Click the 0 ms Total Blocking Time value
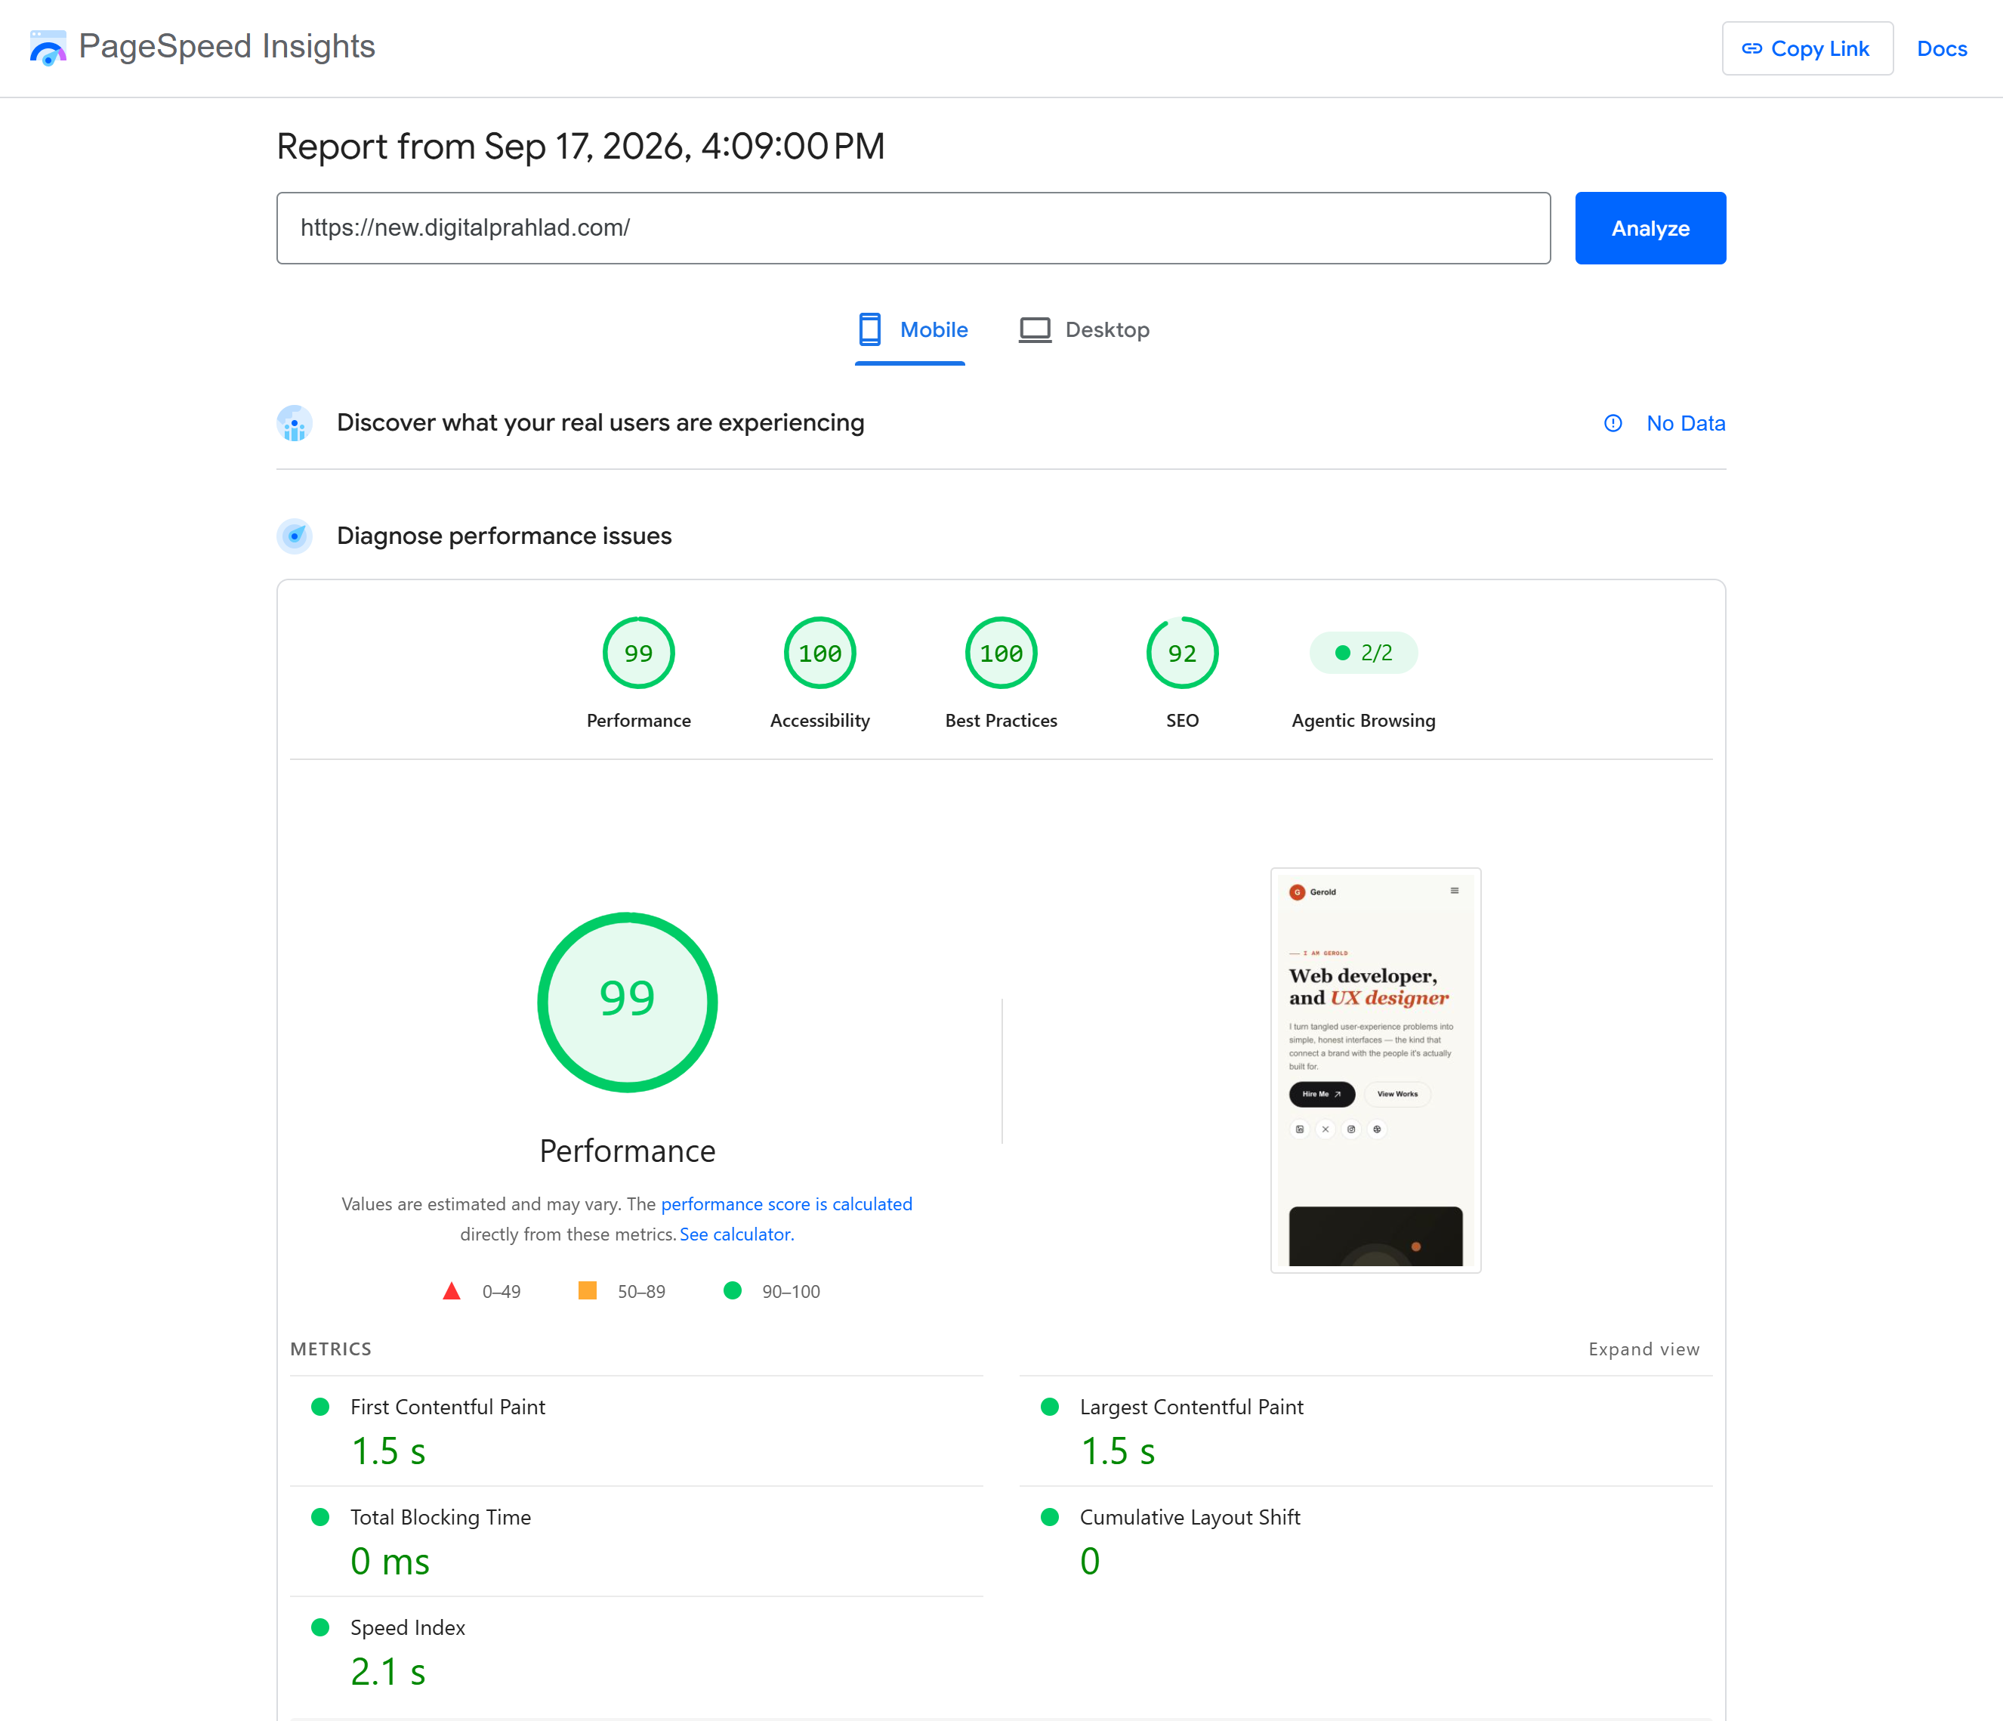 point(390,1562)
